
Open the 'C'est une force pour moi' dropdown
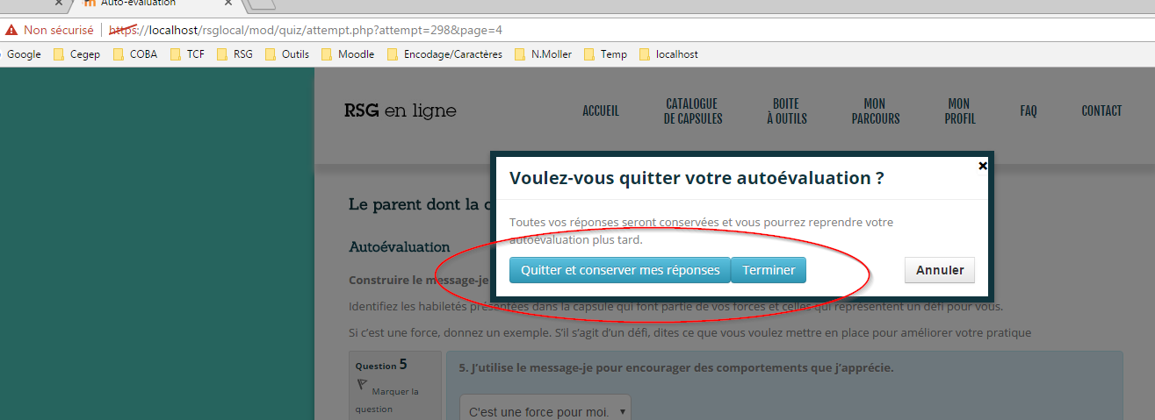point(545,410)
